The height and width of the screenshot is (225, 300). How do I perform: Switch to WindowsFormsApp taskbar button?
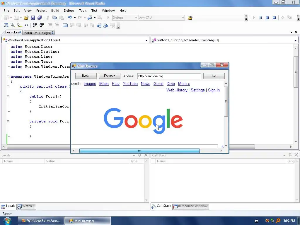click(x=40, y=221)
